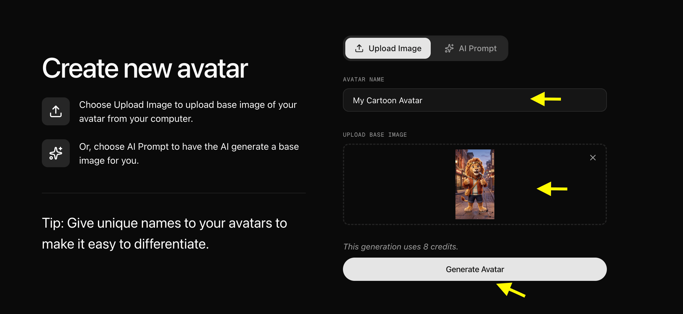Image resolution: width=683 pixels, height=314 pixels.
Task: Click the Avatar Name input field
Action: 475,100
